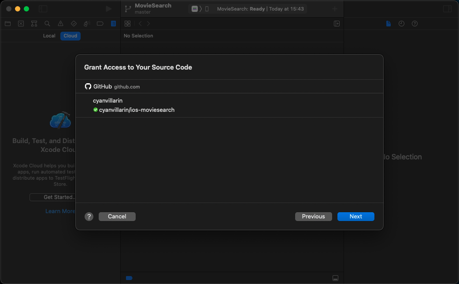
Task: Switch to the Cloud reports tab
Action: [70, 36]
